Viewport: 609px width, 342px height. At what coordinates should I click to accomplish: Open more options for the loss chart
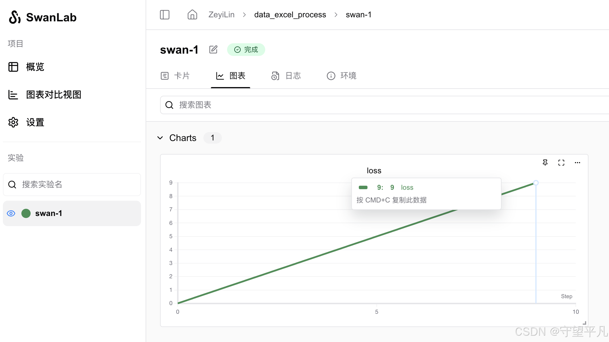tap(577, 163)
